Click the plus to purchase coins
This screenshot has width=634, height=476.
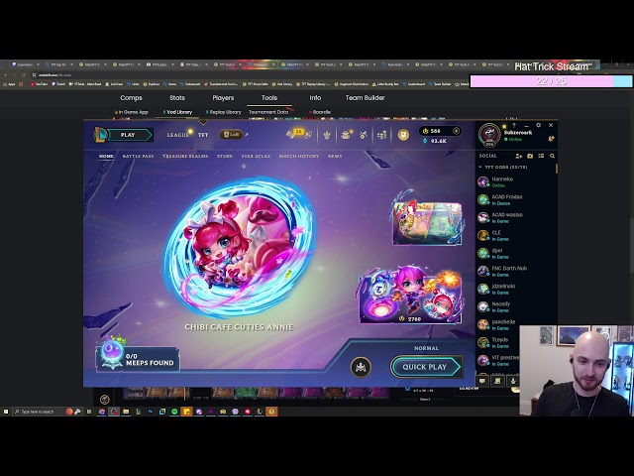456,131
